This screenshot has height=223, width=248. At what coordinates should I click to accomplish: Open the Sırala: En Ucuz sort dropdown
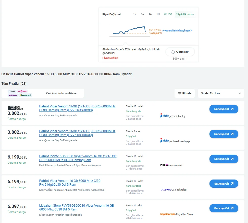[x=221, y=93]
